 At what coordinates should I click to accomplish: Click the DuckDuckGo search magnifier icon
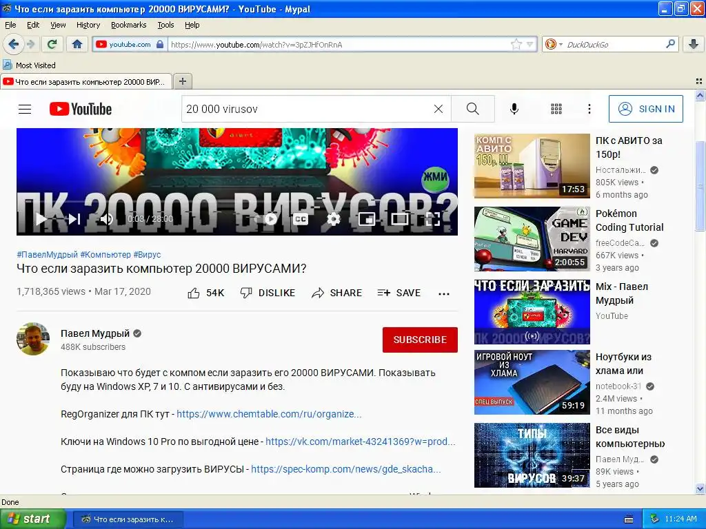pos(670,44)
